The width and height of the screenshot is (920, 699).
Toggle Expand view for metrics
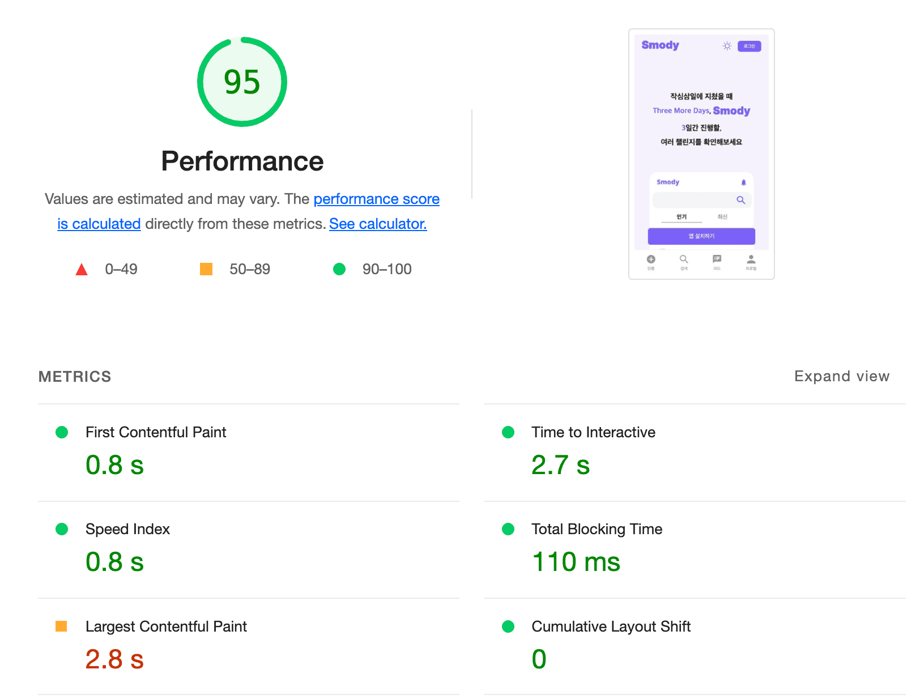tap(841, 376)
